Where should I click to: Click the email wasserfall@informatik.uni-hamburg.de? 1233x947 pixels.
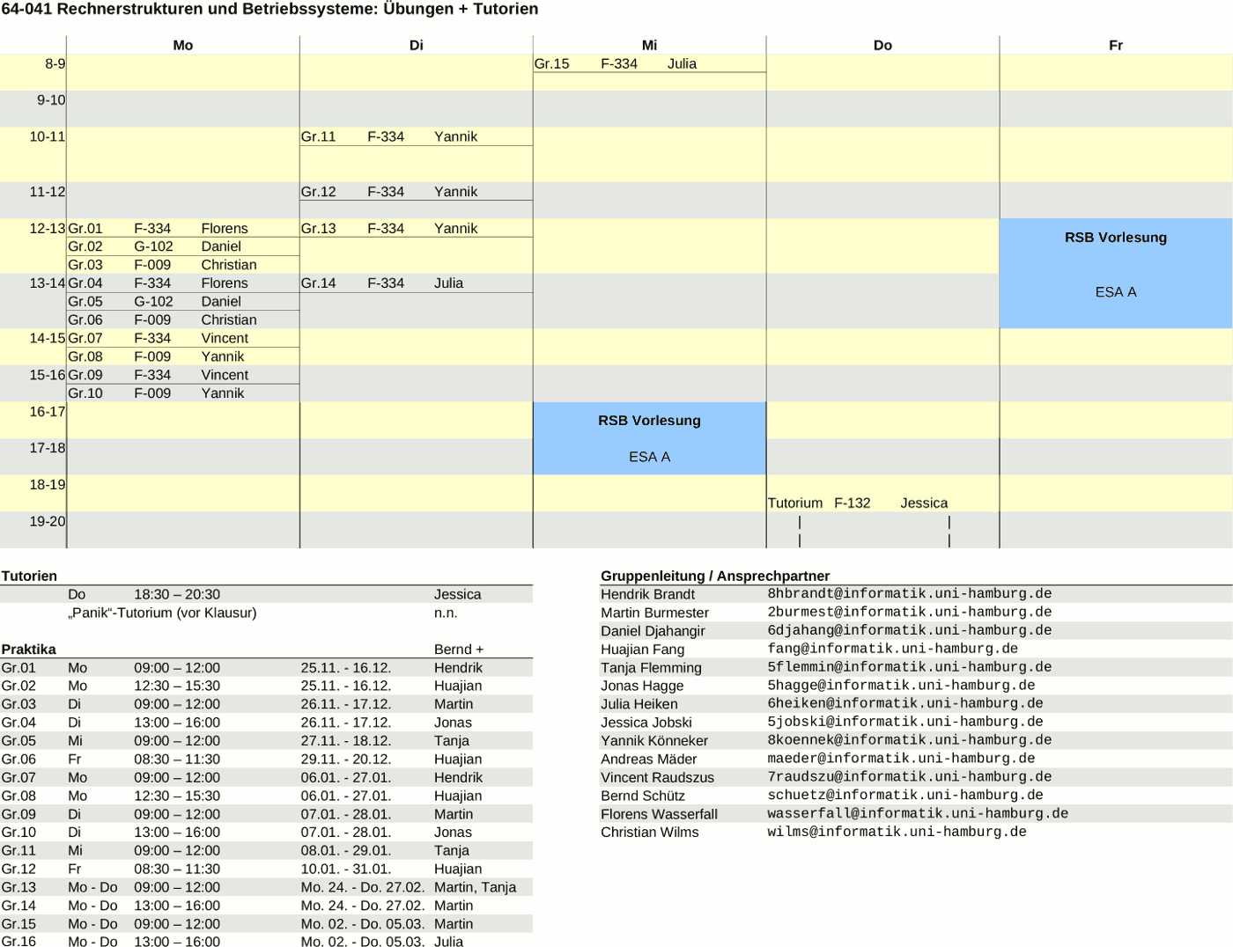(918, 813)
